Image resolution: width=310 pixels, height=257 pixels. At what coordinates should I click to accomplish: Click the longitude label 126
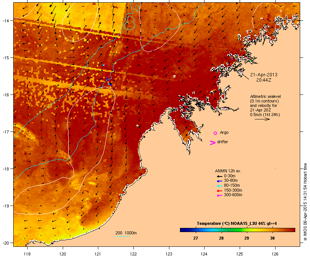tap(275, 254)
